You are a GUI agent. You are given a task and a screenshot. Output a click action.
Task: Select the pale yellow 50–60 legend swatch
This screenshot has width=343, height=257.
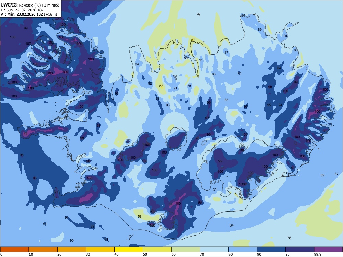click(x=157, y=249)
